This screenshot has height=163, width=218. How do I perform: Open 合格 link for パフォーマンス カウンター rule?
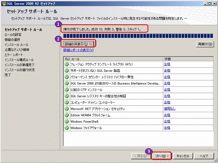tap(167, 77)
